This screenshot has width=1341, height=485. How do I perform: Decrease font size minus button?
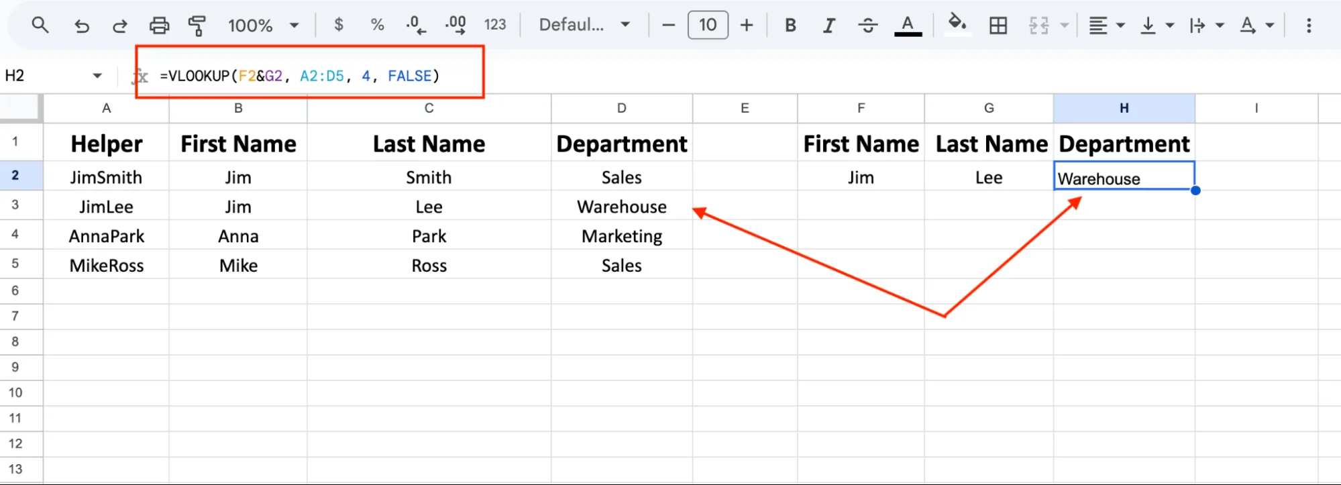(668, 25)
